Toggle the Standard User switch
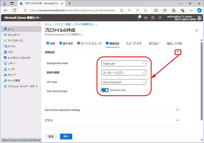Screen dimensions: 204x143 [x=105, y=90]
